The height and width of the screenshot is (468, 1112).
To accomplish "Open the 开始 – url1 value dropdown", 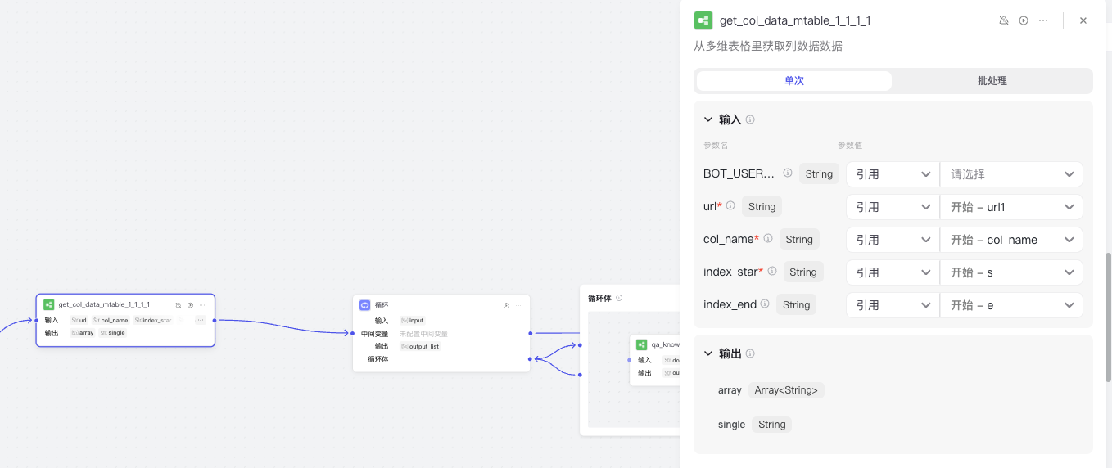I will 1011,207.
